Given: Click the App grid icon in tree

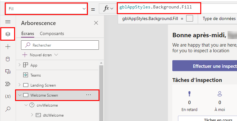Looking at the screenshot, I should 25,65.
